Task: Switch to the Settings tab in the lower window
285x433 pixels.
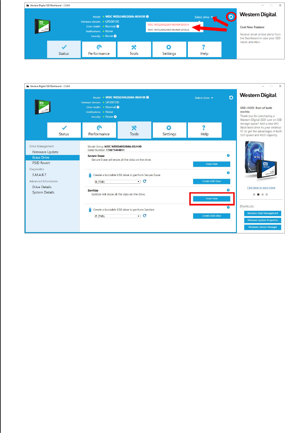Action: tap(169, 130)
